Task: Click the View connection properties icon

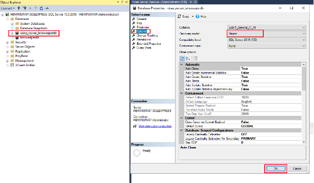Action: 135,126
